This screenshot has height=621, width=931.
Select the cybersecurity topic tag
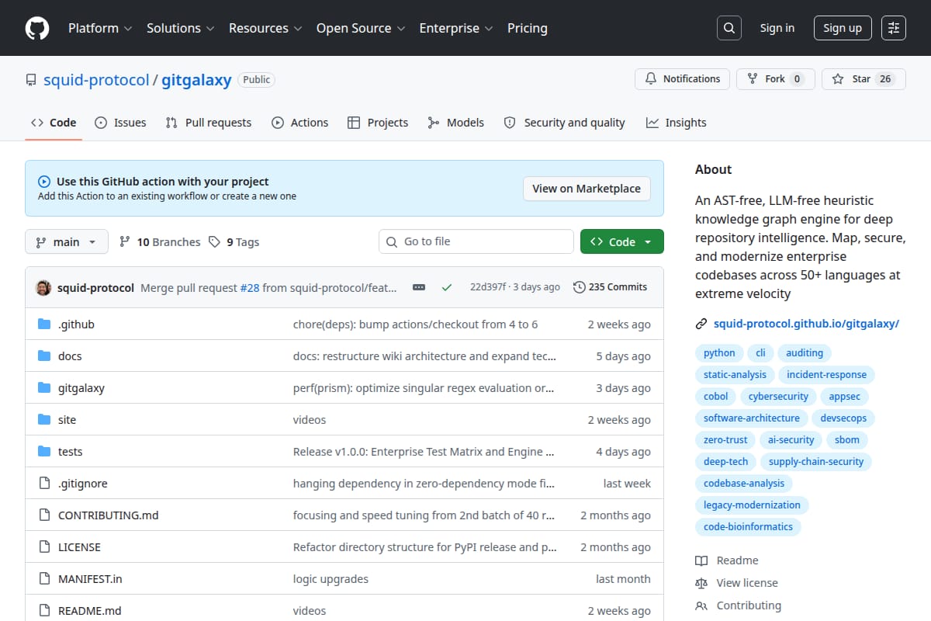(778, 397)
